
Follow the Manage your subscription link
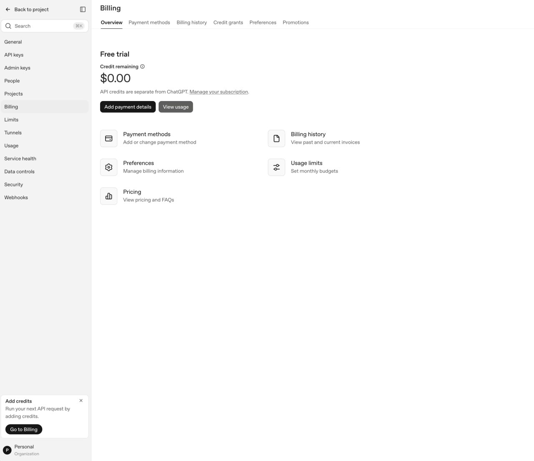219,92
